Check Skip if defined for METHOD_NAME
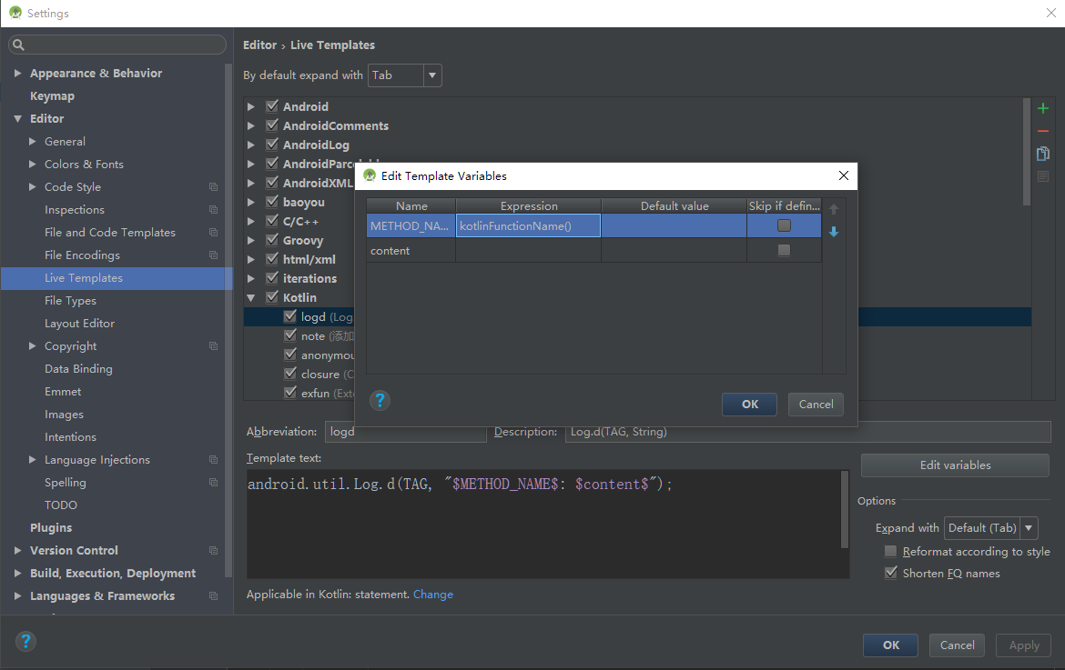Viewport: 1065px width, 670px height. 784,225
